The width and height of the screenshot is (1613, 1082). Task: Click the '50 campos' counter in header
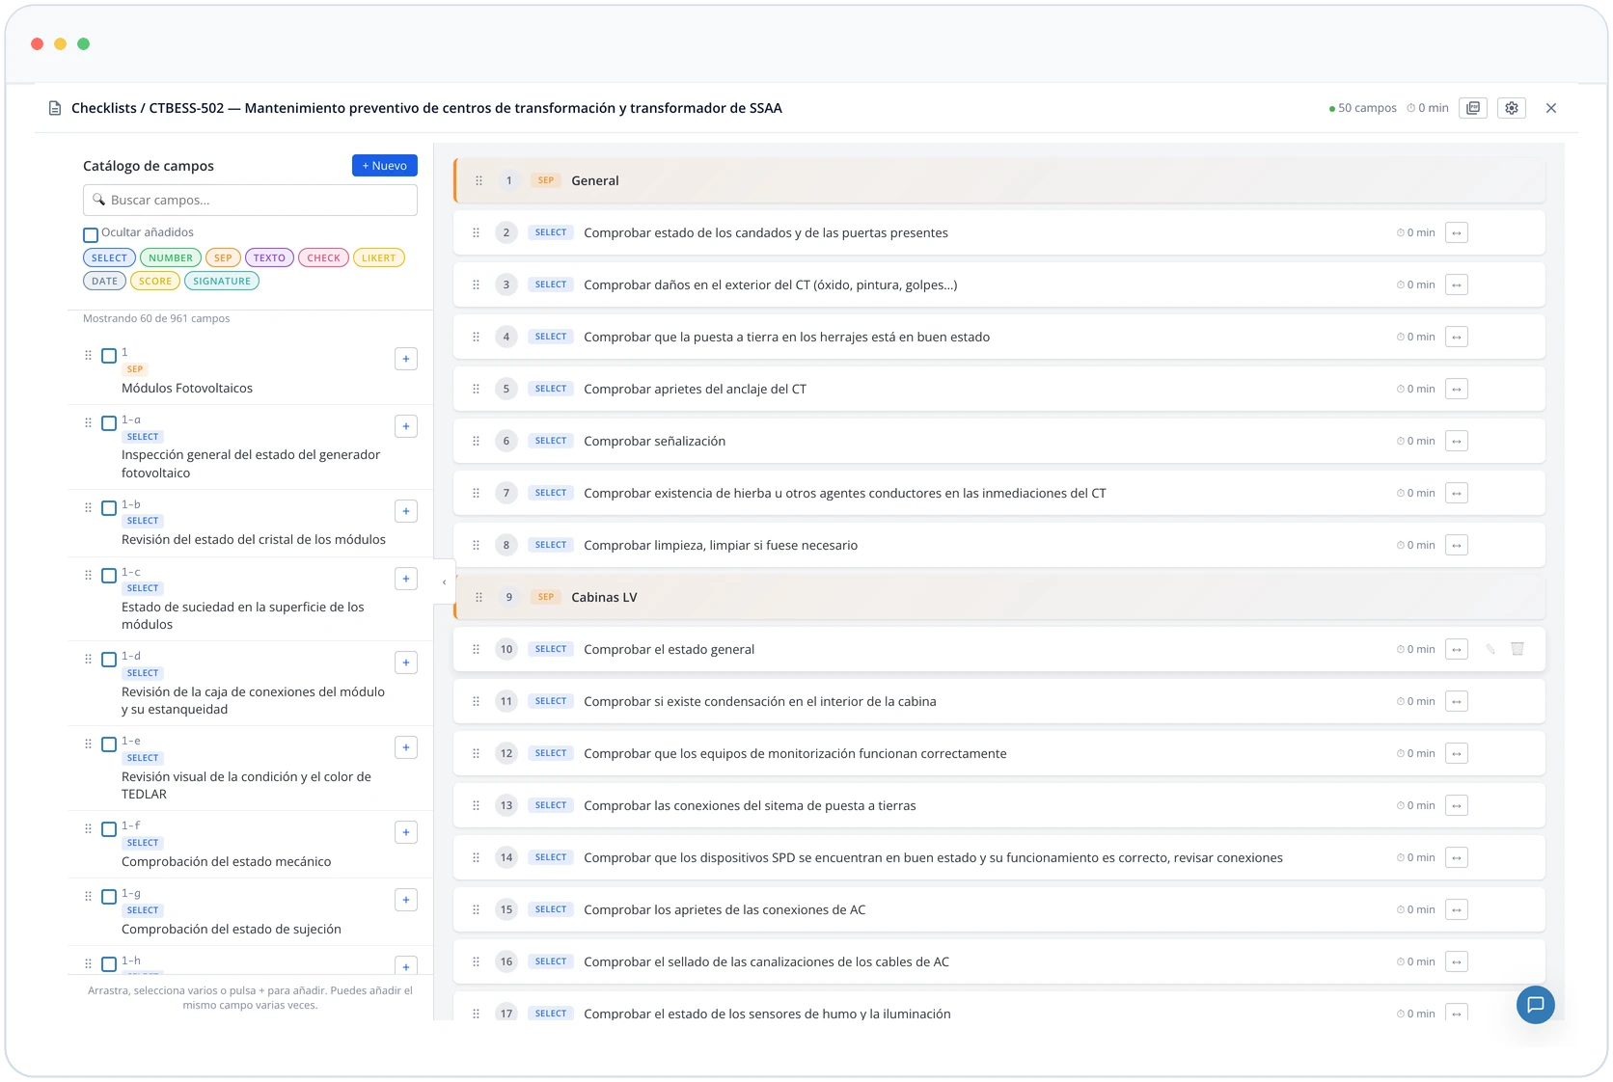(1362, 108)
